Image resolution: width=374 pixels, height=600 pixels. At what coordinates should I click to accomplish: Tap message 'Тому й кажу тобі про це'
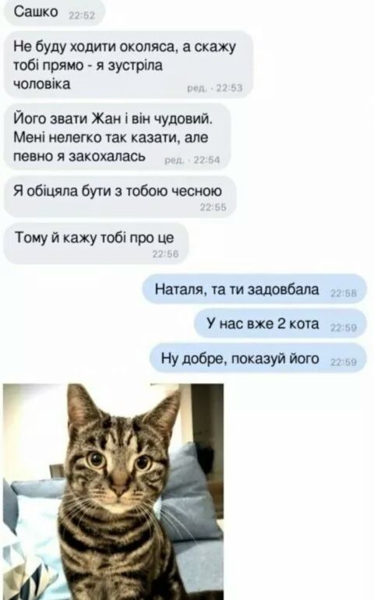point(96,243)
